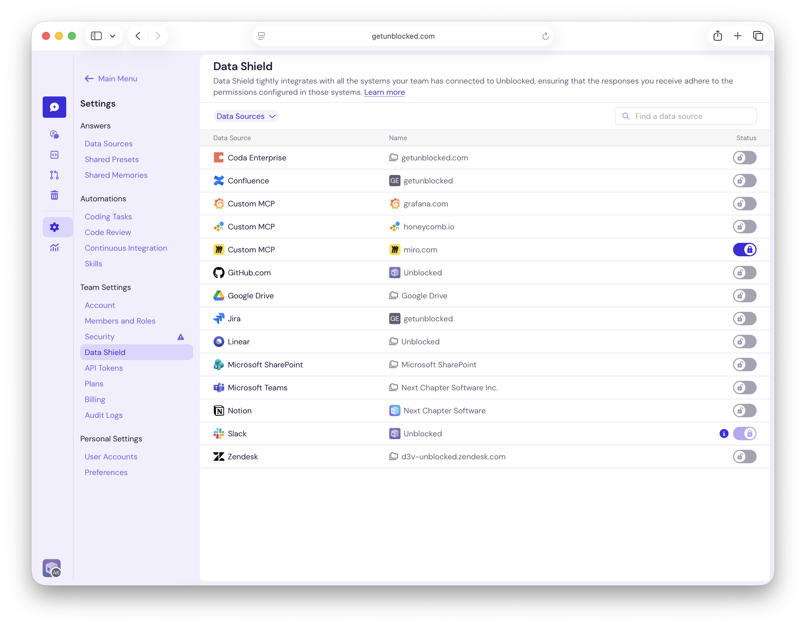Image resolution: width=806 pixels, height=627 pixels.
Task: Open a new Safari tab with plus
Action: click(737, 36)
